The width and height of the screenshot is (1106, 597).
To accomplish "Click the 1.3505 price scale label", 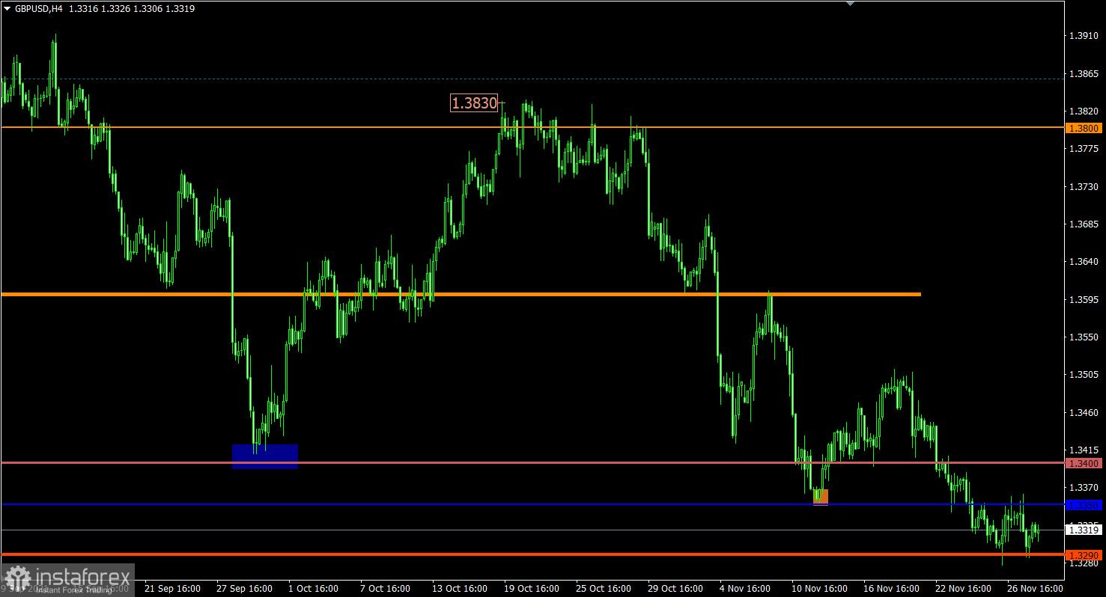I will point(1084,375).
